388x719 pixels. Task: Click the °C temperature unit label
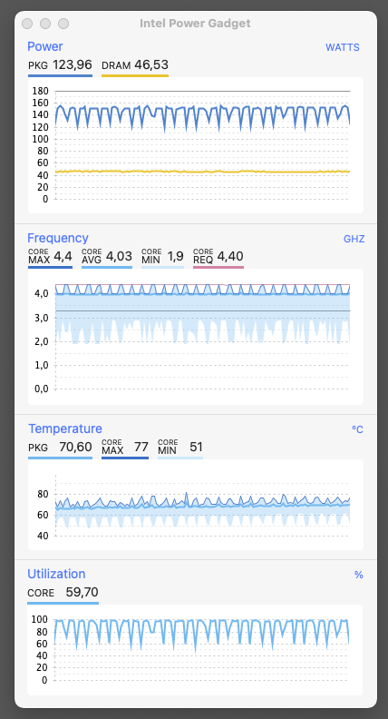357,429
